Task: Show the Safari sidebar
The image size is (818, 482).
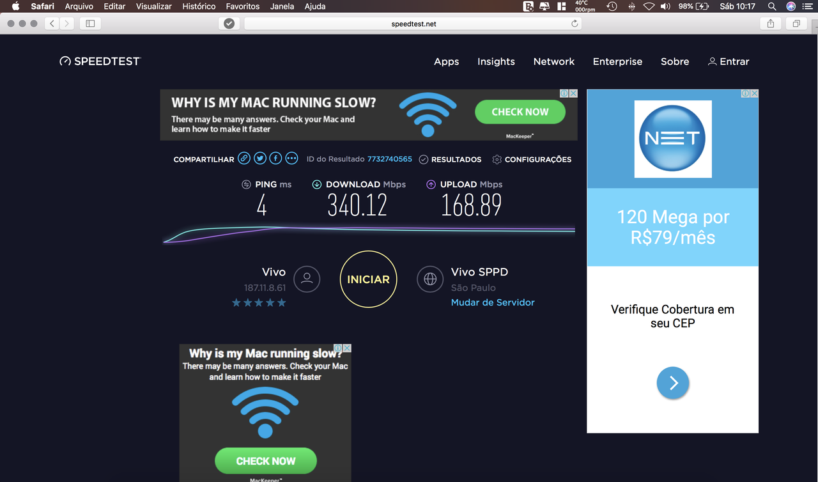Action: (x=90, y=24)
